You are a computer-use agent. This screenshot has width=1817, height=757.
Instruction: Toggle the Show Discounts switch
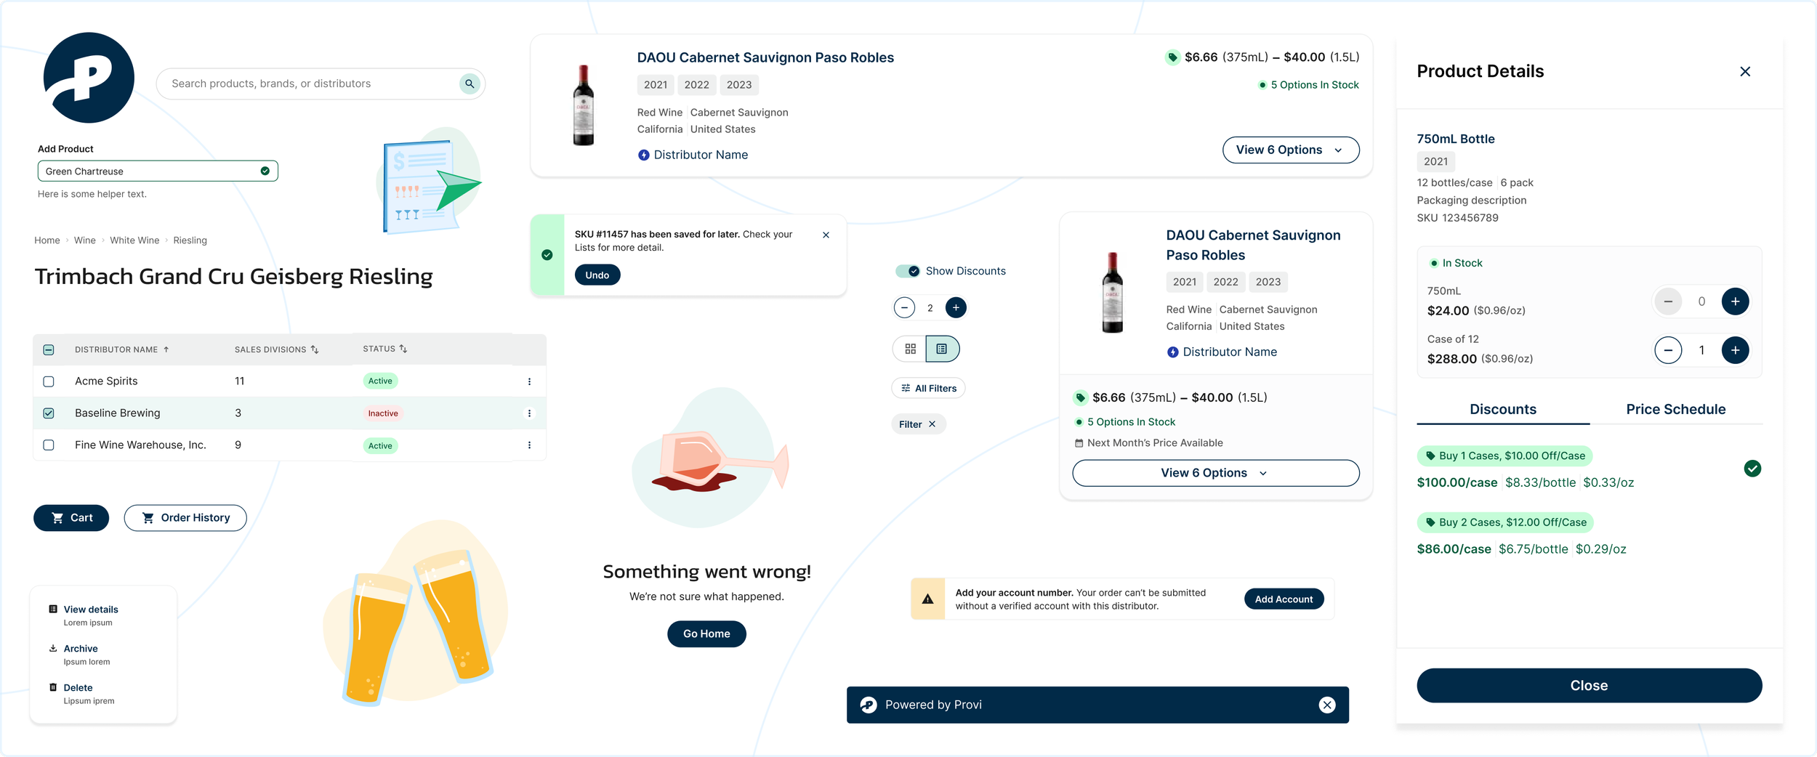pos(908,271)
